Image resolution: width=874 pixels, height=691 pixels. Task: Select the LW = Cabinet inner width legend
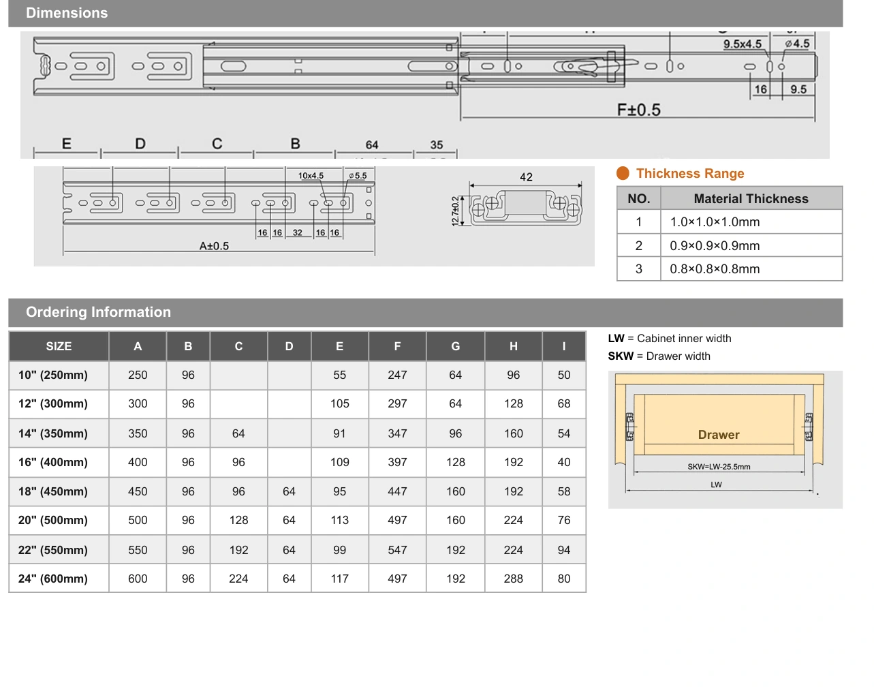(x=670, y=339)
